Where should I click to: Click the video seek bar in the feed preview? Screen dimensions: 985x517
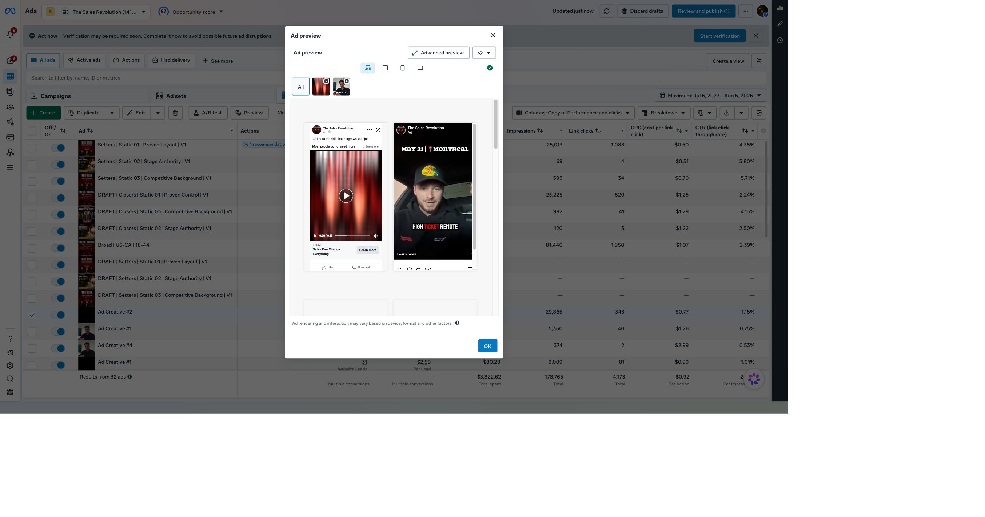pyautogui.click(x=352, y=235)
